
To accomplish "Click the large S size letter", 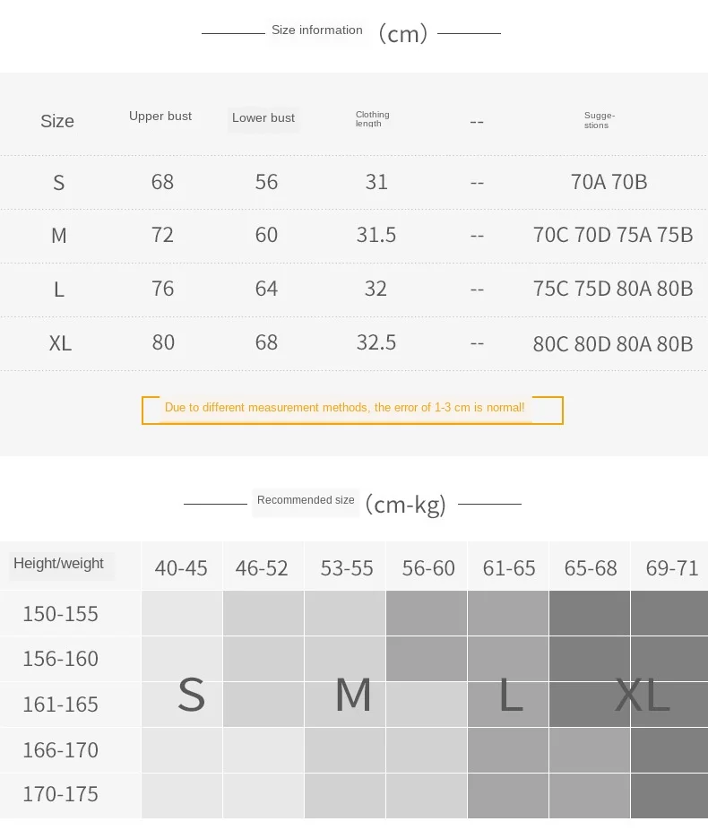I will (x=191, y=695).
